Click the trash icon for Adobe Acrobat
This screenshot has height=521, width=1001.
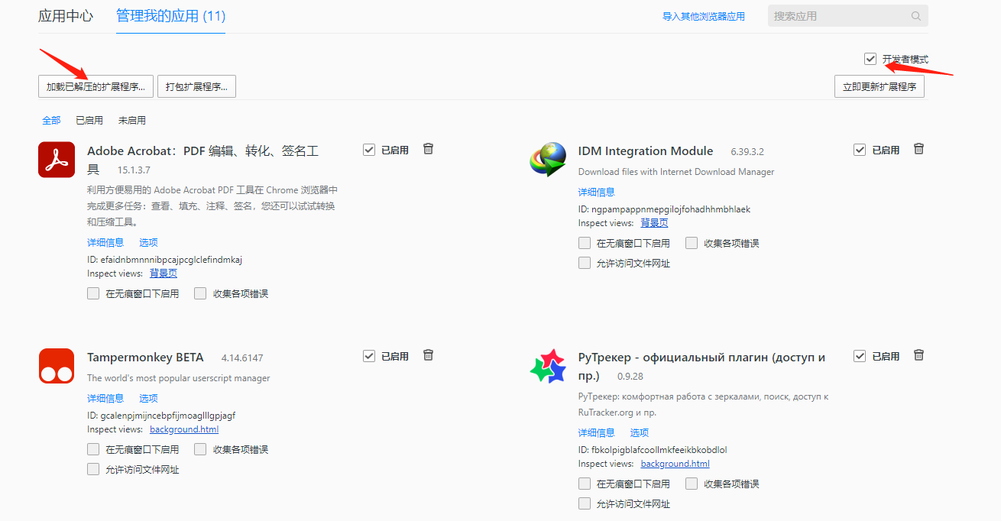(x=428, y=149)
